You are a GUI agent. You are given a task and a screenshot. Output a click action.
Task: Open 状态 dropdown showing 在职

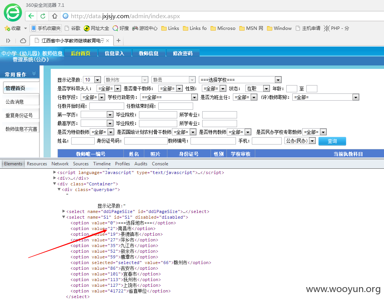258,89
